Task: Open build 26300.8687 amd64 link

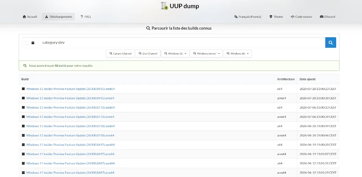Action: tap(70, 163)
